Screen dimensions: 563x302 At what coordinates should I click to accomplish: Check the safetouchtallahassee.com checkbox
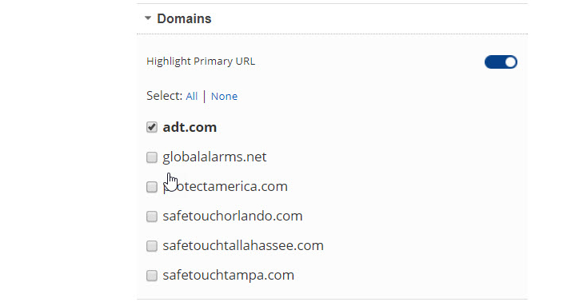pyautogui.click(x=152, y=246)
